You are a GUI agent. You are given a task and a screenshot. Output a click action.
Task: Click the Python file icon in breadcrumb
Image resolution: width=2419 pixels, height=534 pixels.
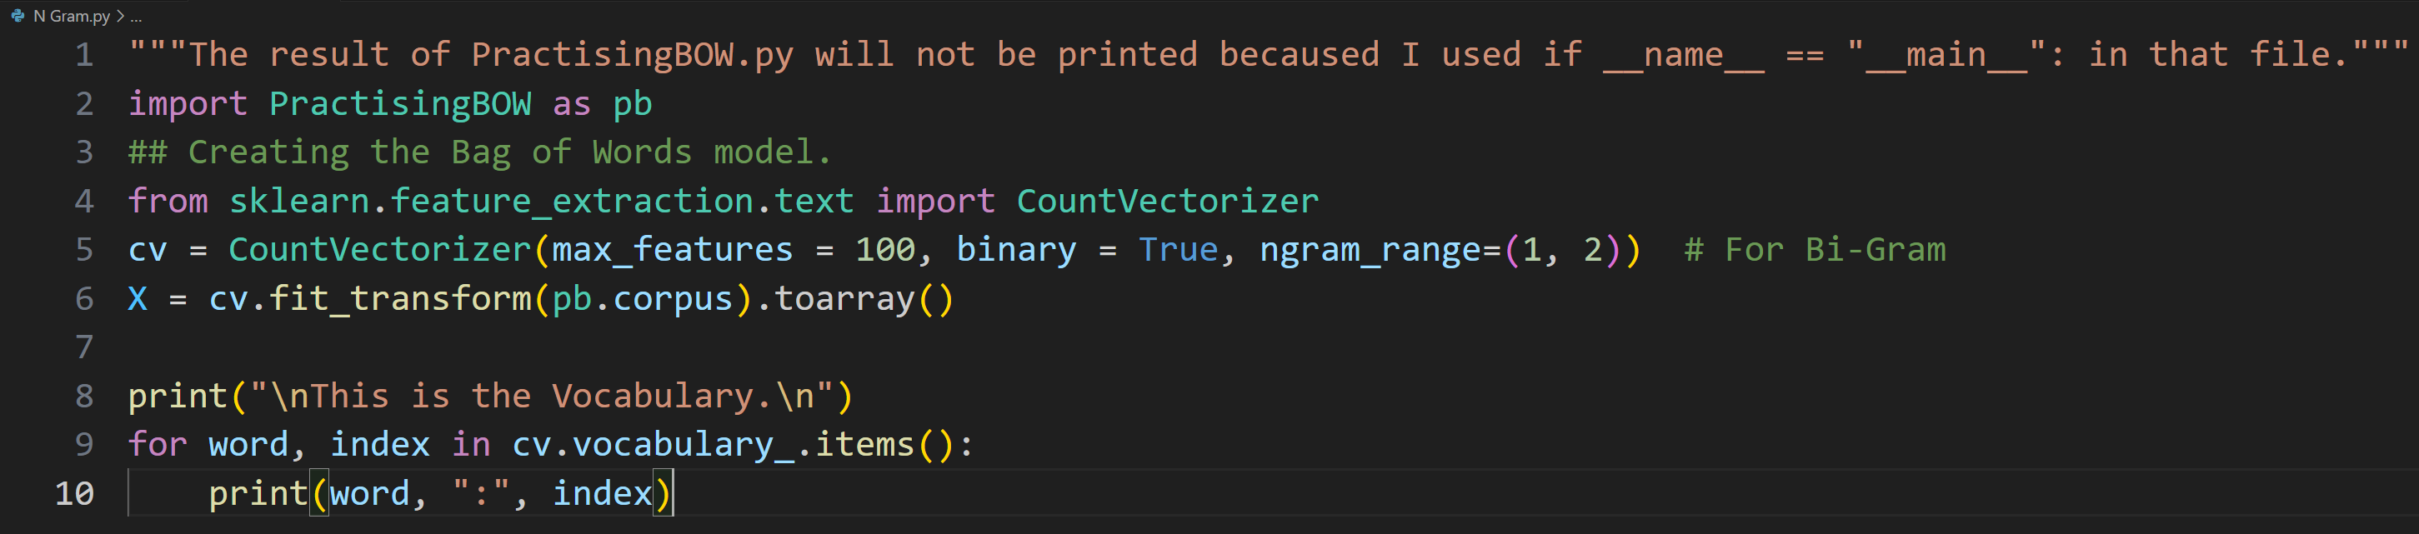tap(18, 16)
